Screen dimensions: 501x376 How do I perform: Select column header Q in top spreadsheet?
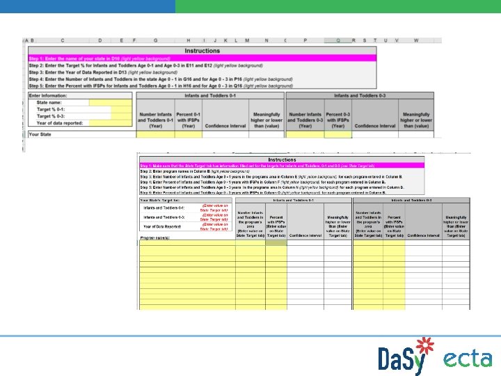(337, 40)
